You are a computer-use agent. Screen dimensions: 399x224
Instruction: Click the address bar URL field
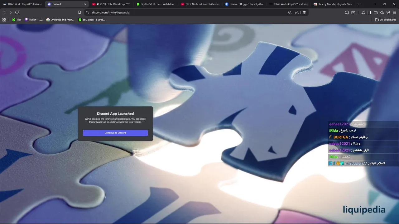[187, 12]
